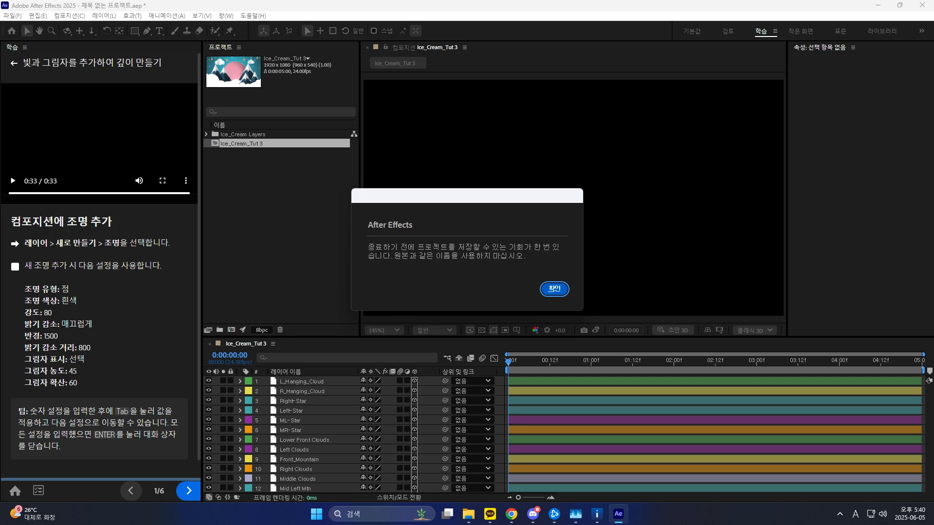This screenshot has height=525, width=934.
Task: Select the Roto Brush tool
Action: (215, 31)
